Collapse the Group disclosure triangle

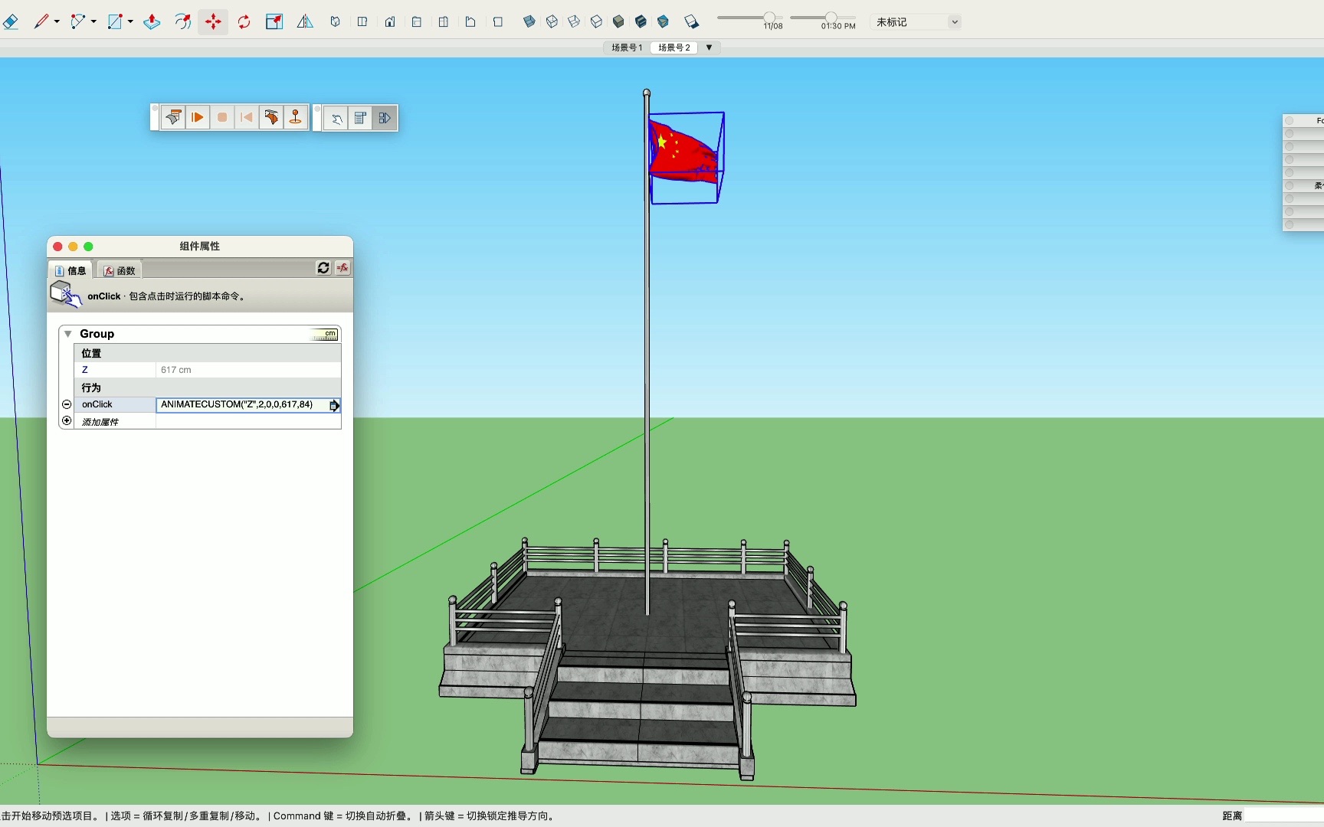(68, 334)
